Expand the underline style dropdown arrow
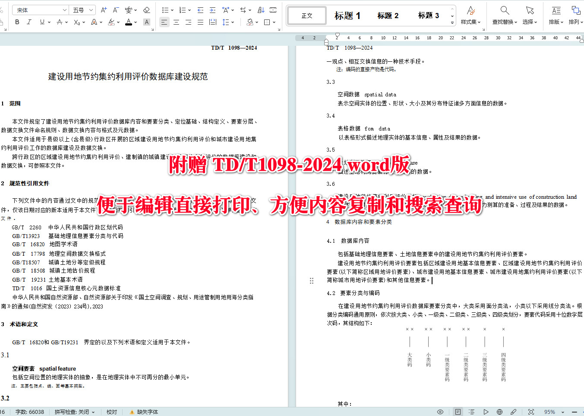 tap(49, 22)
